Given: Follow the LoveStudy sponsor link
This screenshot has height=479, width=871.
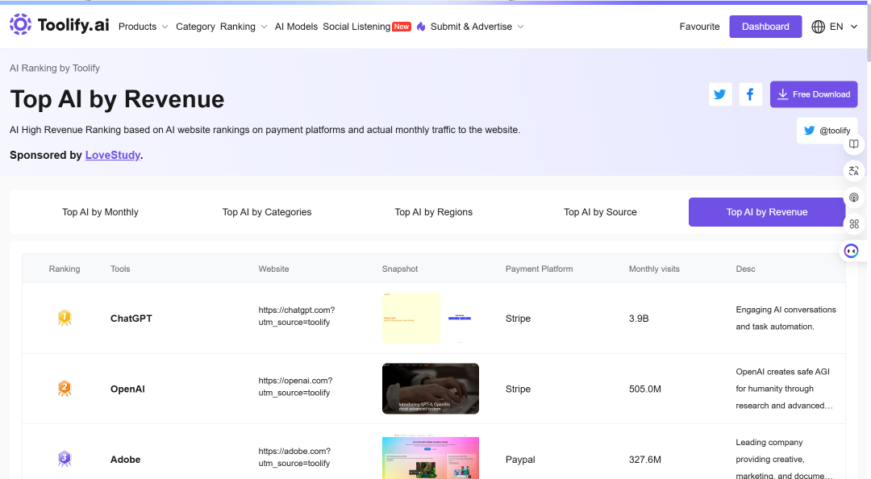Looking at the screenshot, I should pos(113,155).
